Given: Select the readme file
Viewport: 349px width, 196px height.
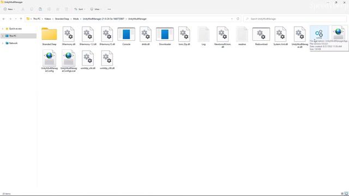Looking at the screenshot, I should point(242,36).
